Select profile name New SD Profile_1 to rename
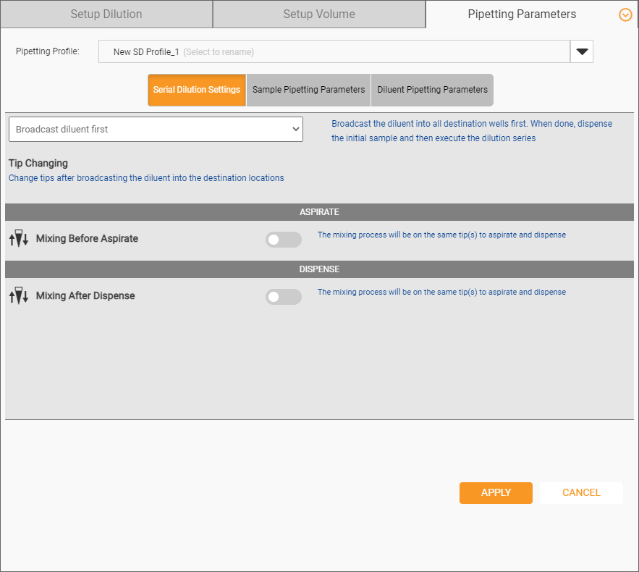The image size is (639, 572). (146, 52)
